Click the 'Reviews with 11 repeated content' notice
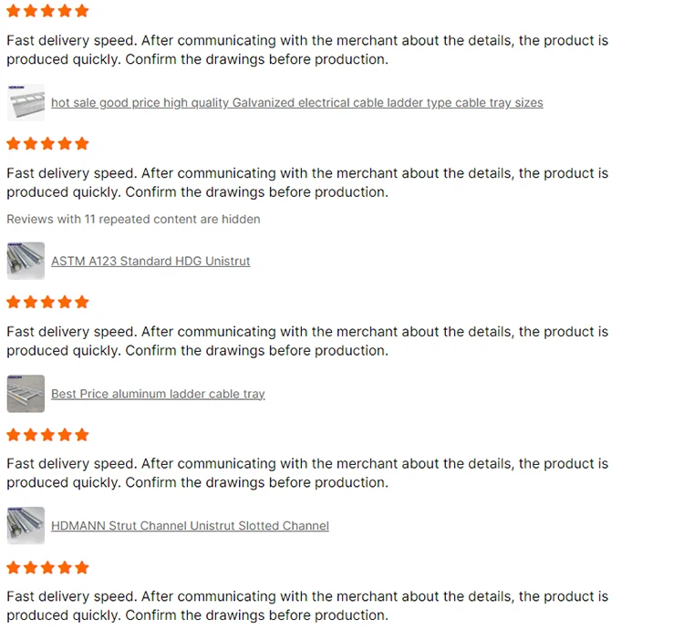Screen dimensions: 684x629 pos(133,219)
